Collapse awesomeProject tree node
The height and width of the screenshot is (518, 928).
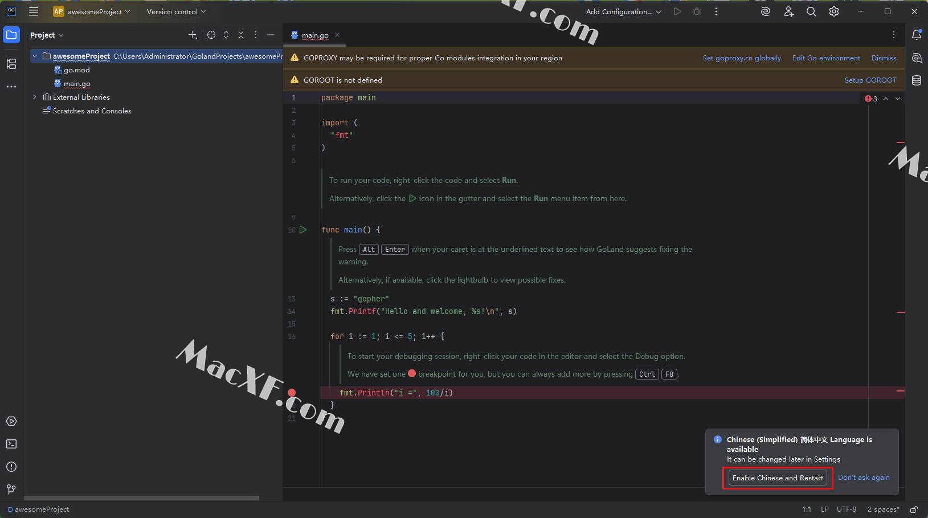[35, 56]
